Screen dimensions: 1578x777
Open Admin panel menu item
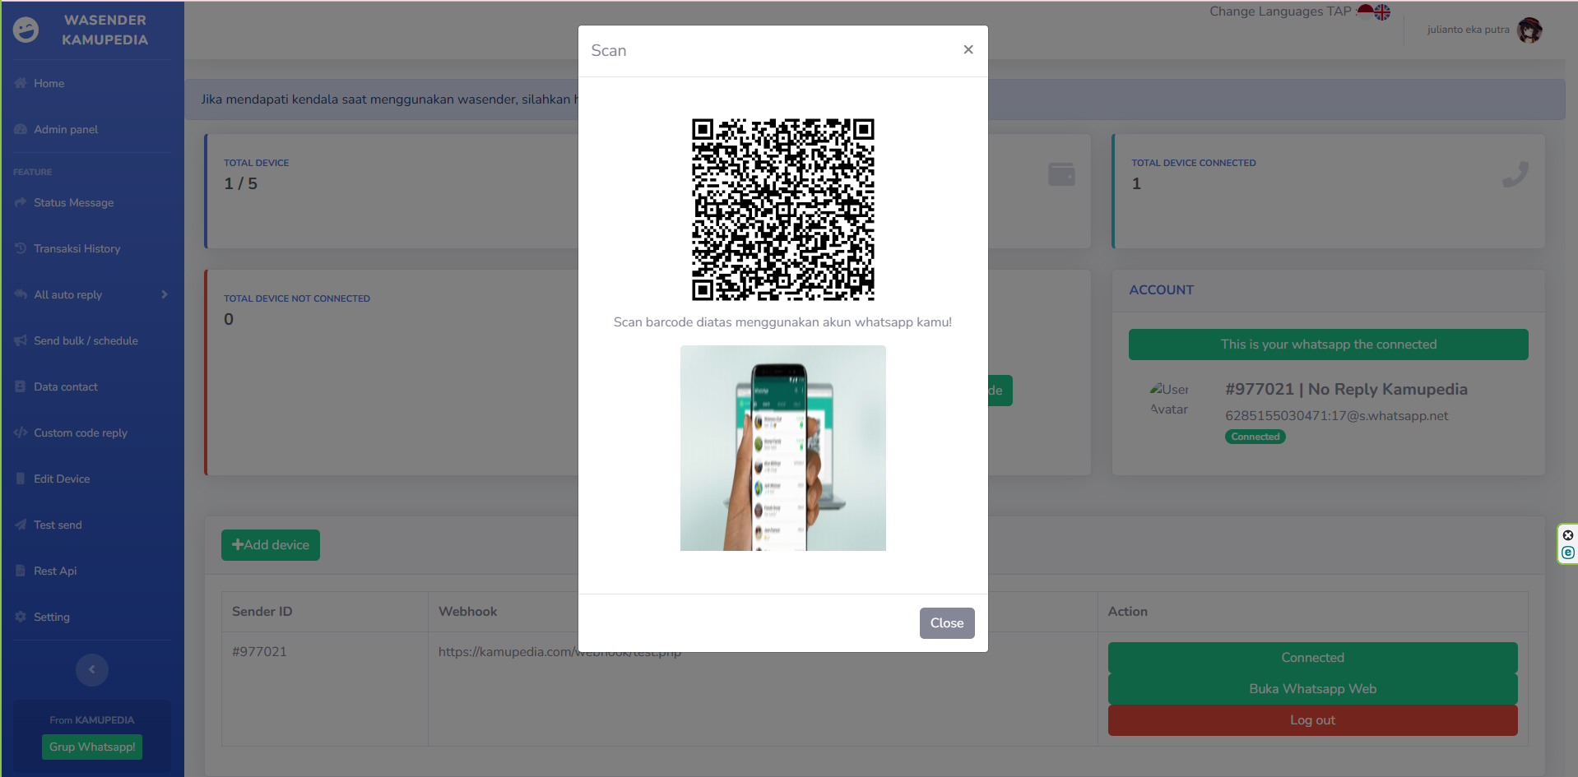(66, 129)
